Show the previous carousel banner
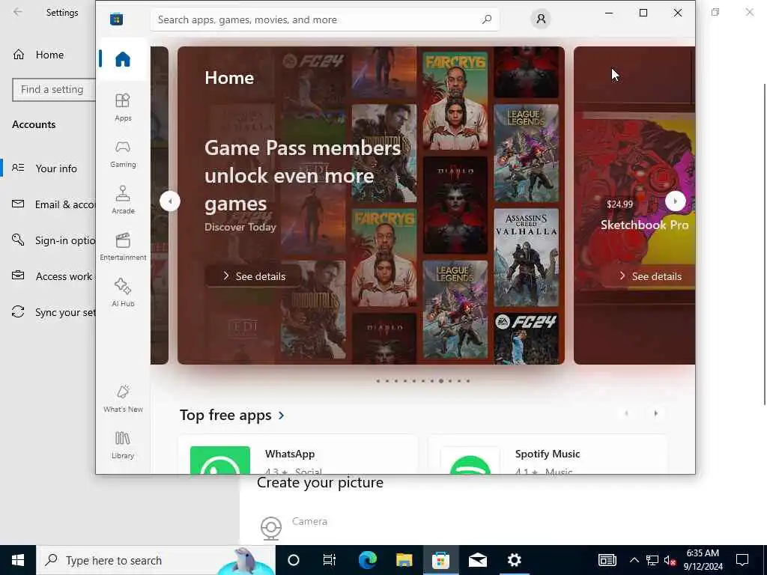Viewport: 767px width, 575px height. [x=170, y=201]
